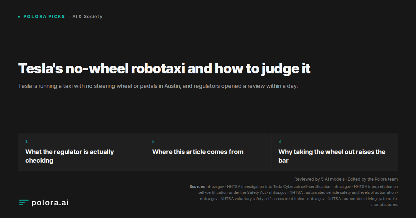Click the number 1 on the first card

click(26, 142)
